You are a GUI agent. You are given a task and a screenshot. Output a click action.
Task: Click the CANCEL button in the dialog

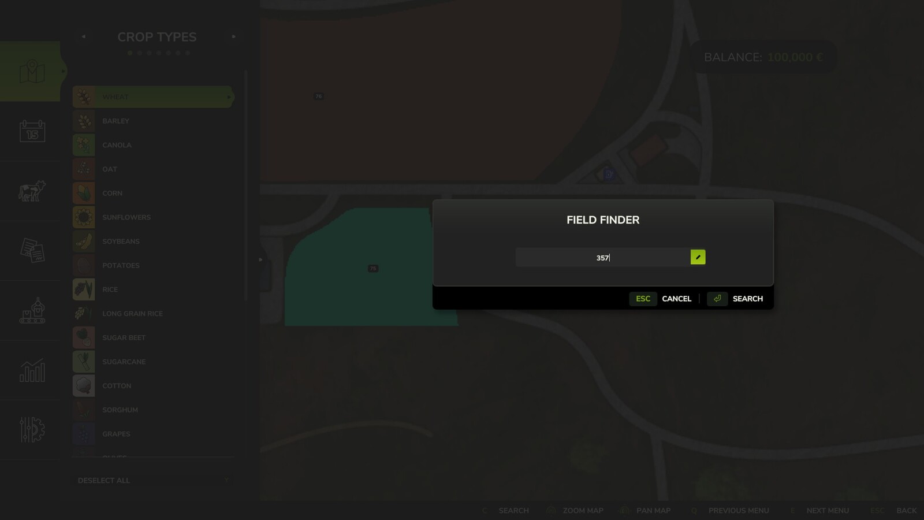click(x=676, y=299)
